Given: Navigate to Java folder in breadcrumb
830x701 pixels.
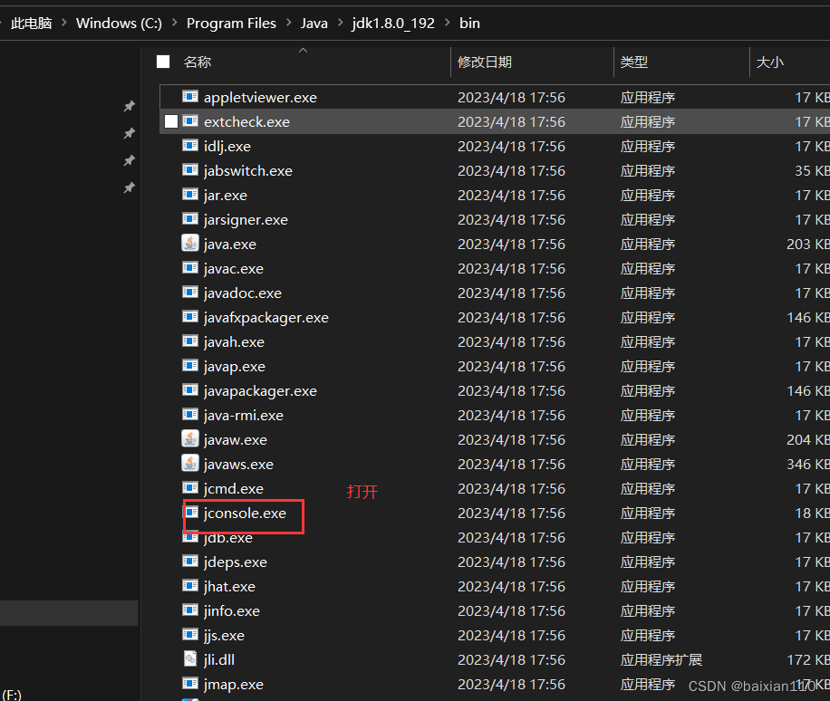Looking at the screenshot, I should point(314,24).
